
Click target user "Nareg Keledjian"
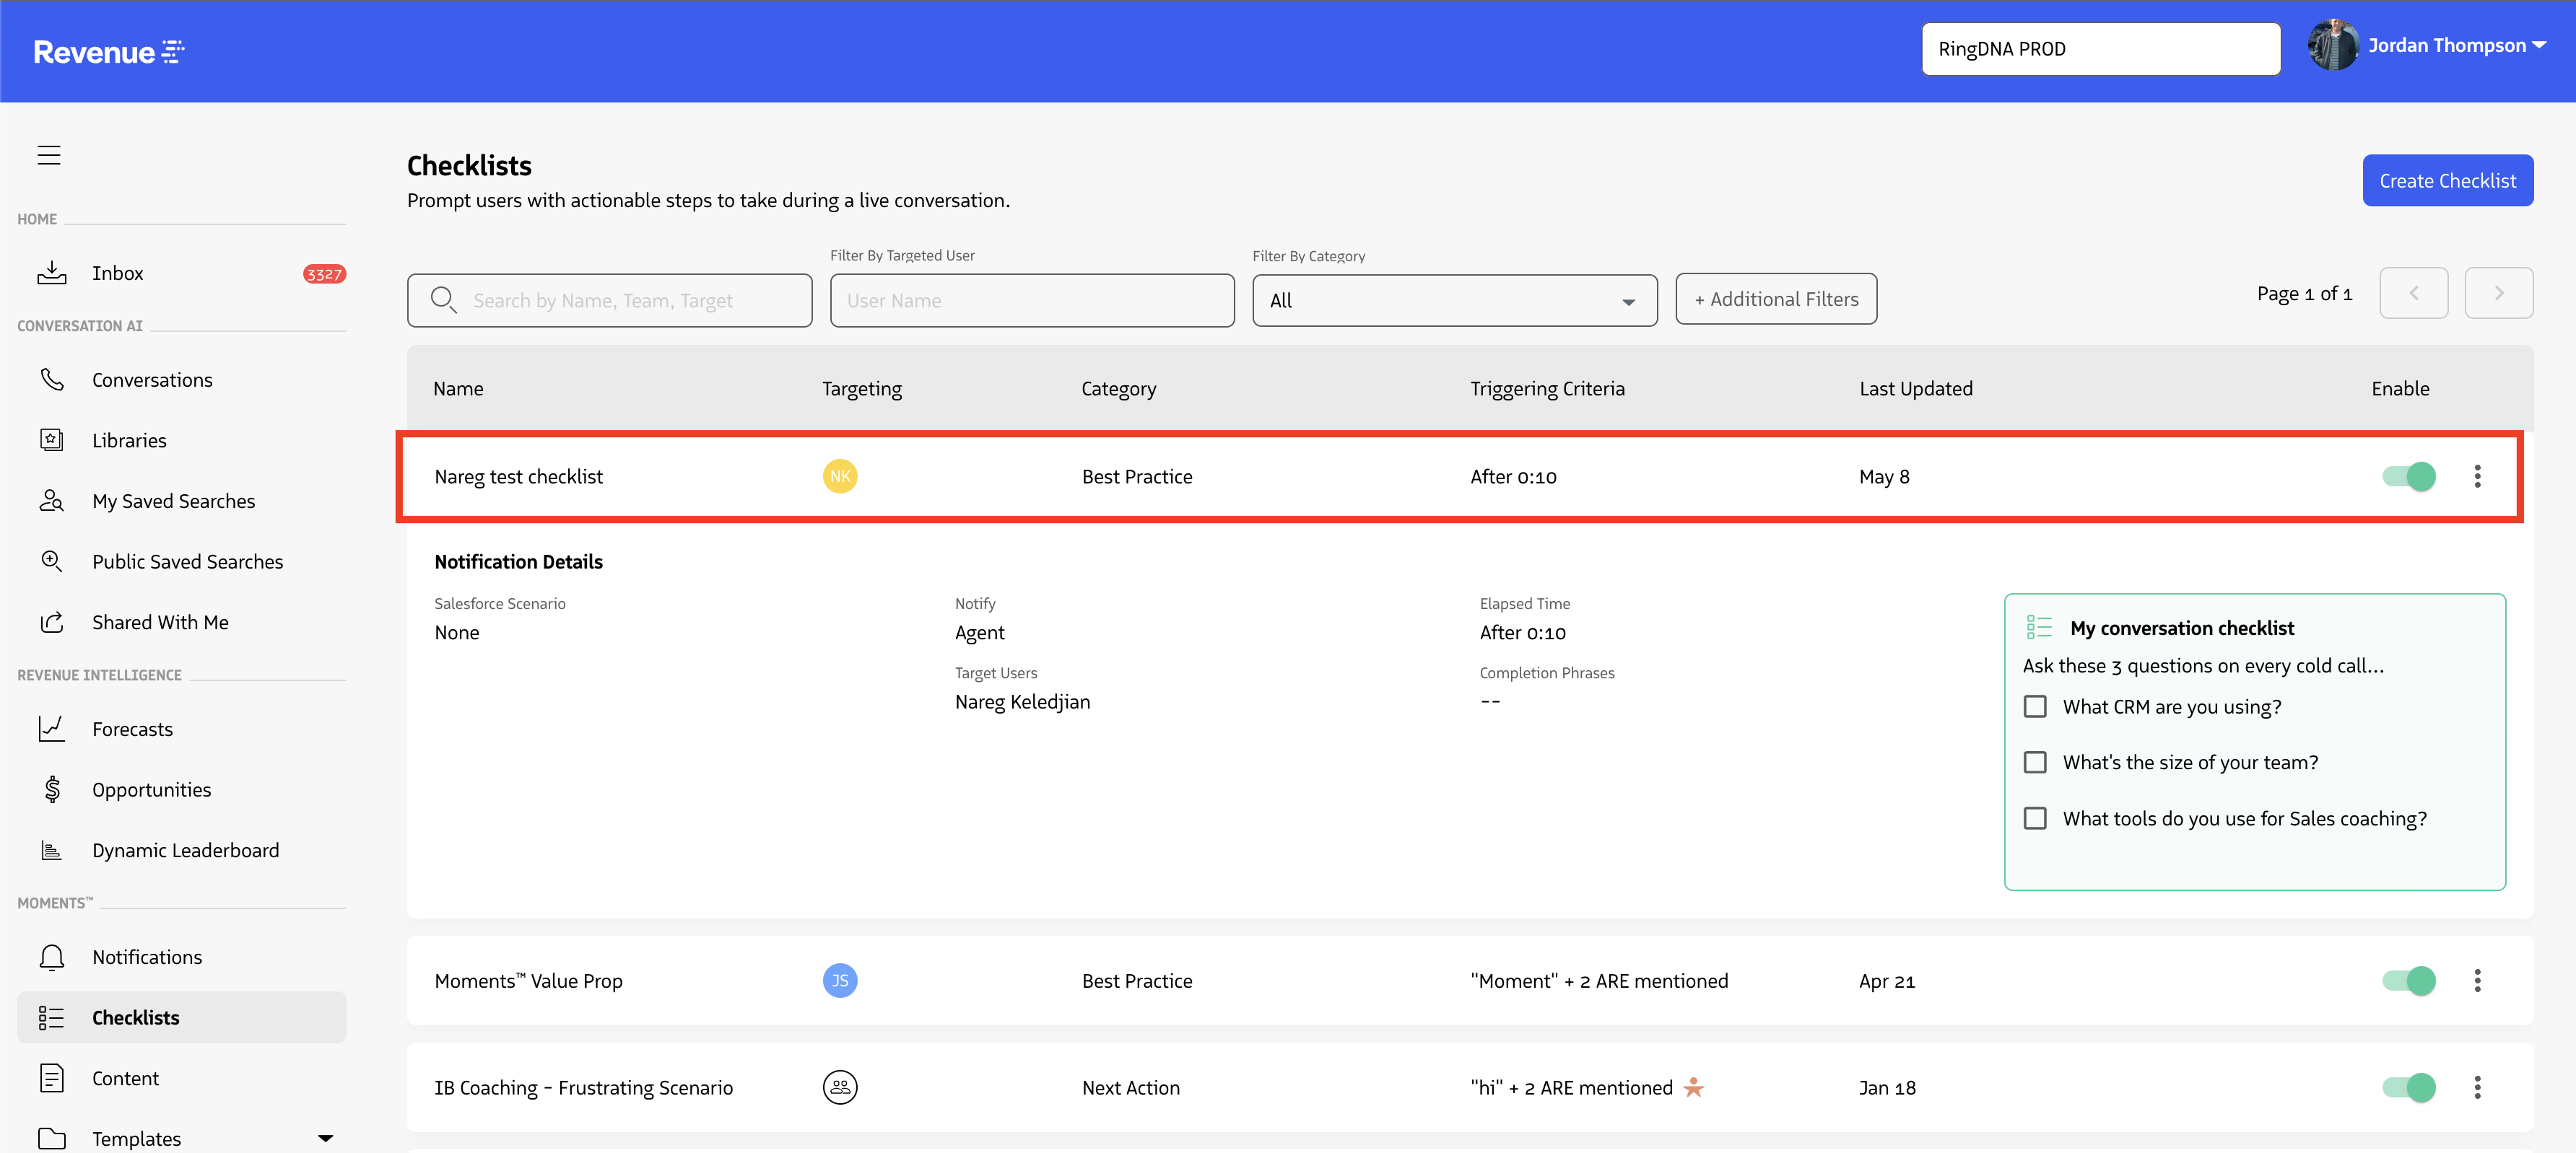tap(1022, 701)
